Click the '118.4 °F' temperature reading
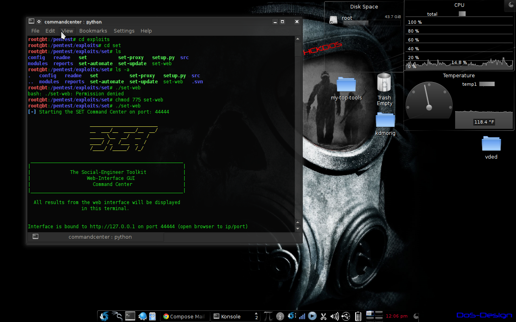Screen dimensions: 516x322 click(x=484, y=122)
